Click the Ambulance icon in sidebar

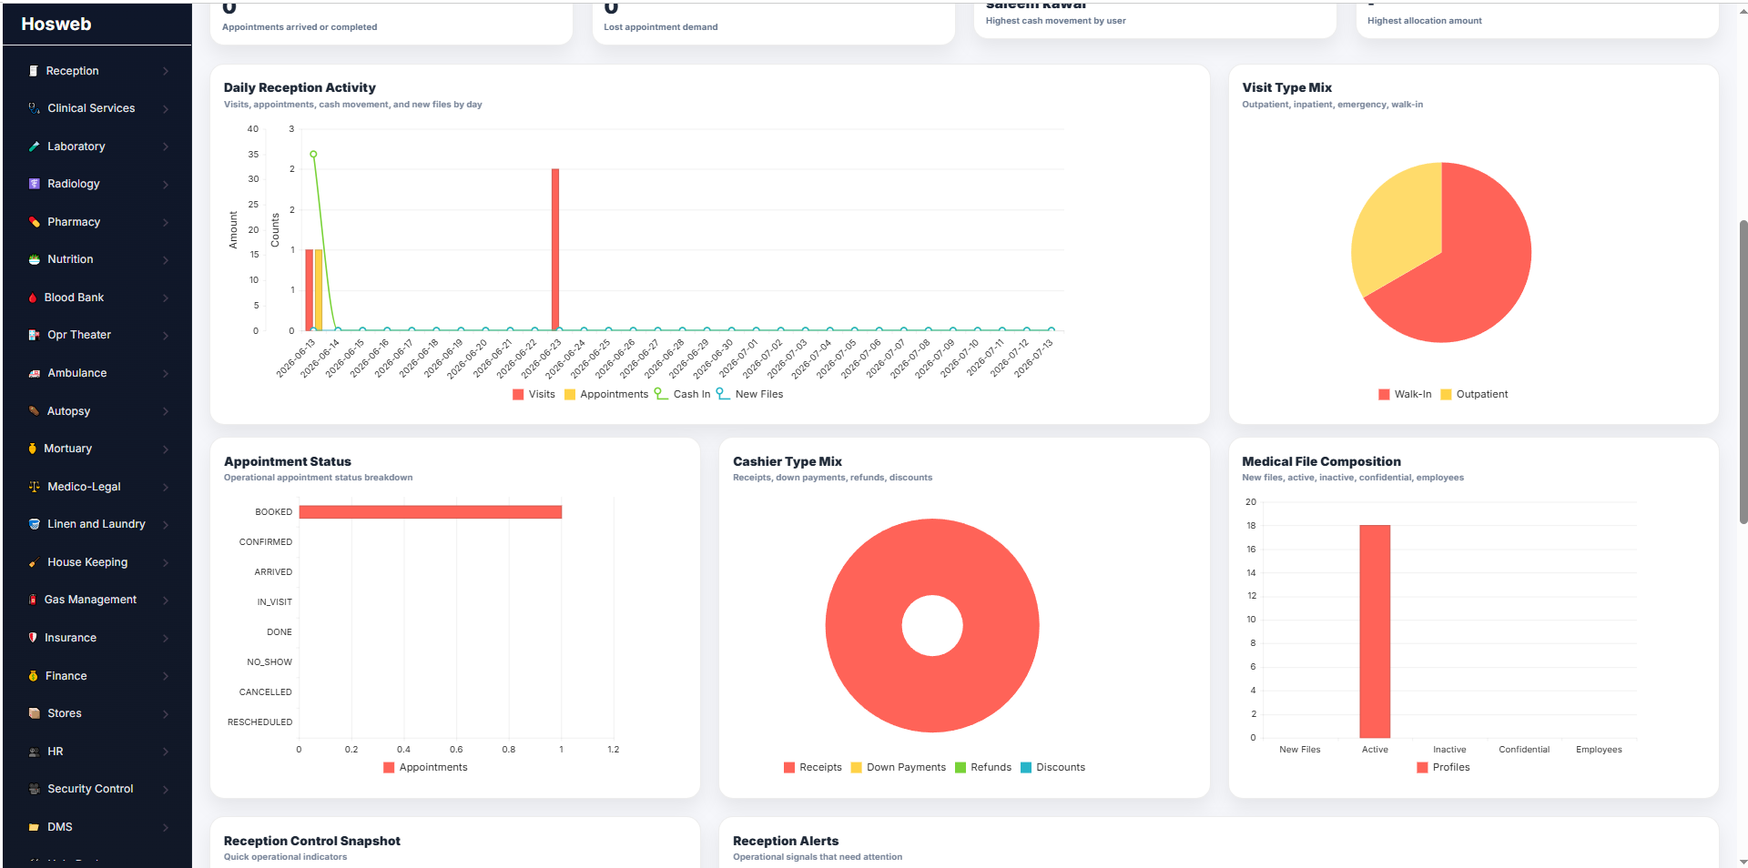click(x=34, y=373)
